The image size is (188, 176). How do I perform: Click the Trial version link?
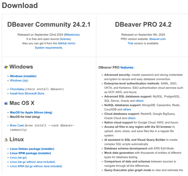130,43
